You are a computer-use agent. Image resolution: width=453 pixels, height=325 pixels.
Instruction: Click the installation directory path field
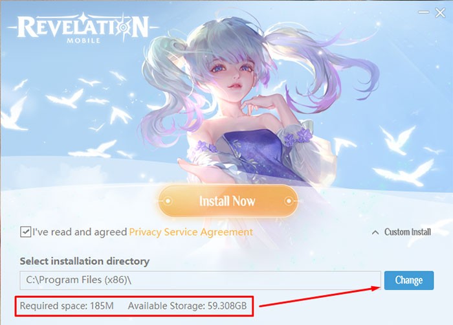pyautogui.click(x=200, y=280)
